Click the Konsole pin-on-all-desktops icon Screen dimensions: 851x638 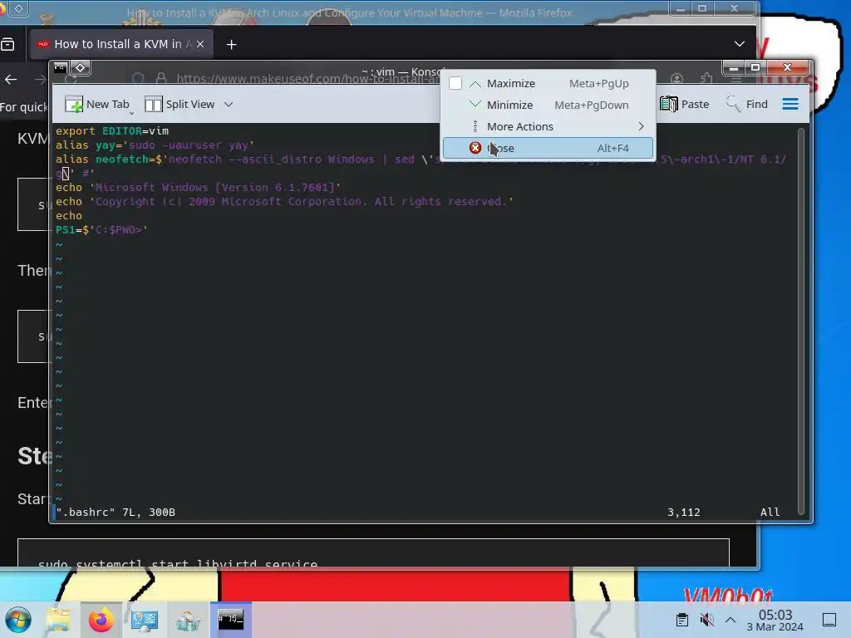[81, 68]
